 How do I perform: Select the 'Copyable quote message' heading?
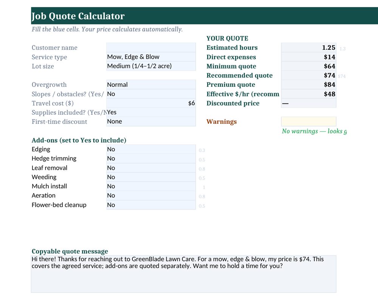tap(70, 251)
